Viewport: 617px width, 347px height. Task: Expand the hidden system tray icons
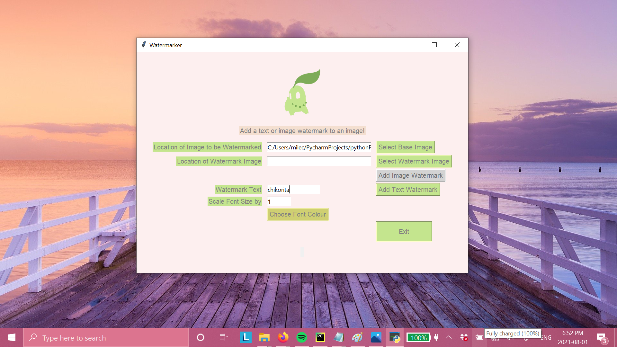point(449,338)
